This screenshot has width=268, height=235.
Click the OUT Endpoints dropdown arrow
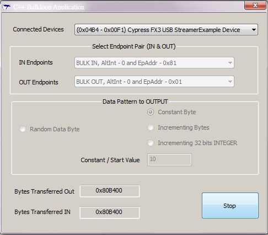[230, 82]
